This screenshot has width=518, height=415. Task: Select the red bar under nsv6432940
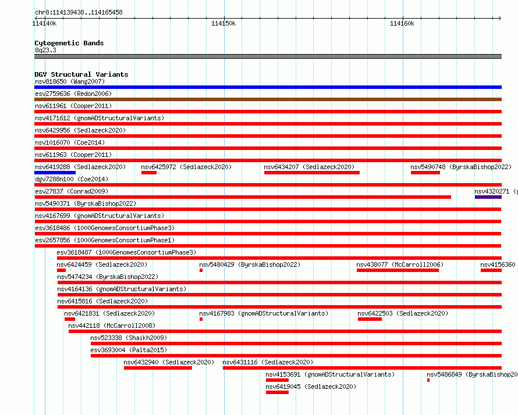pos(158,368)
